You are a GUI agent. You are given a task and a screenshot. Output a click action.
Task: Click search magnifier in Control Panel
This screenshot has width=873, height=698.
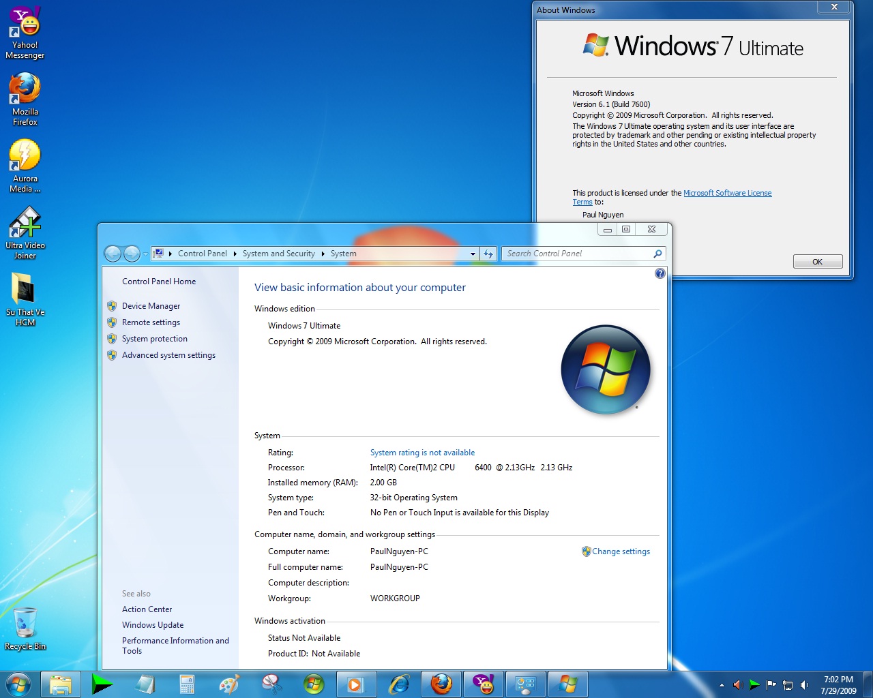[657, 254]
